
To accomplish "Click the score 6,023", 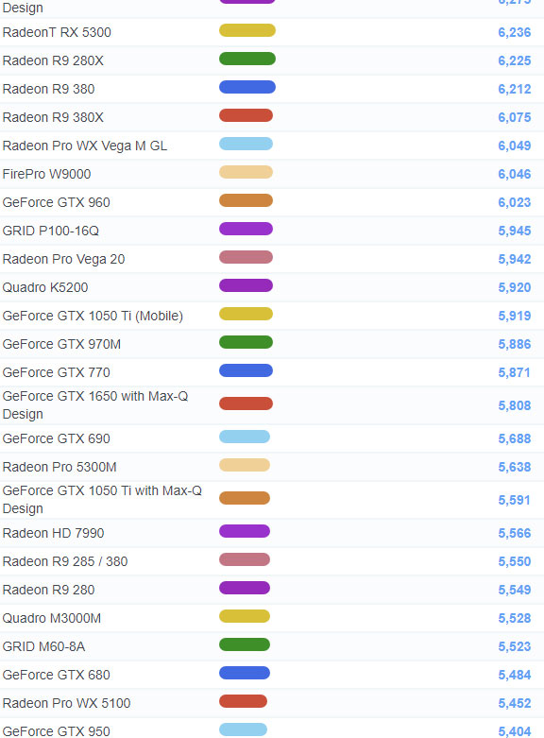I will tap(515, 202).
